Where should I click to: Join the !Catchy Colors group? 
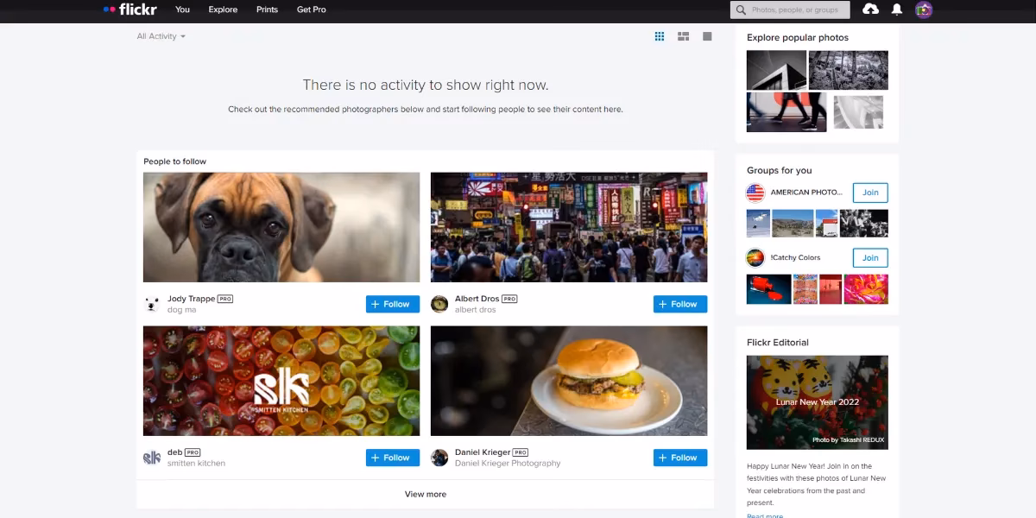coord(869,257)
